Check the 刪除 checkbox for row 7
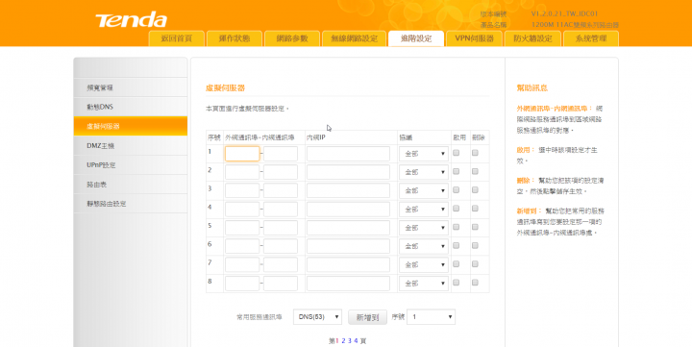Viewport: 692px width, 347px height. [x=475, y=264]
